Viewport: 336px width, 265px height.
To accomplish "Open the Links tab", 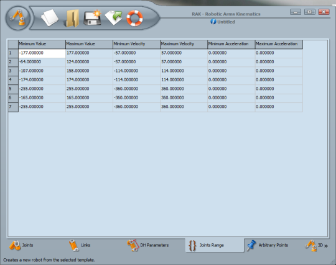I will tap(80, 245).
